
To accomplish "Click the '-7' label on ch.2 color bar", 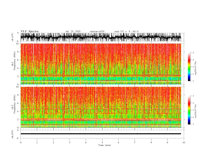I will click(x=193, y=124).
